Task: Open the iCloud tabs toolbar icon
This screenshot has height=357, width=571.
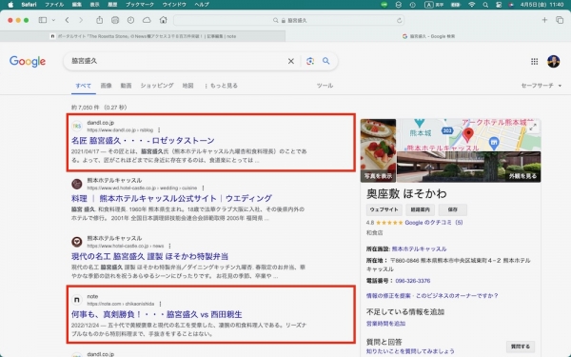Action: [147, 20]
